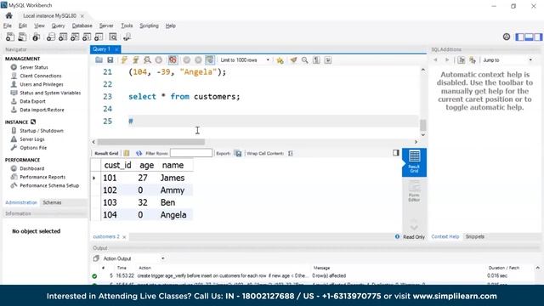Image resolution: width=544 pixels, height=306 pixels.
Task: Save current statement as snippet star icon
Action: (x=280, y=60)
